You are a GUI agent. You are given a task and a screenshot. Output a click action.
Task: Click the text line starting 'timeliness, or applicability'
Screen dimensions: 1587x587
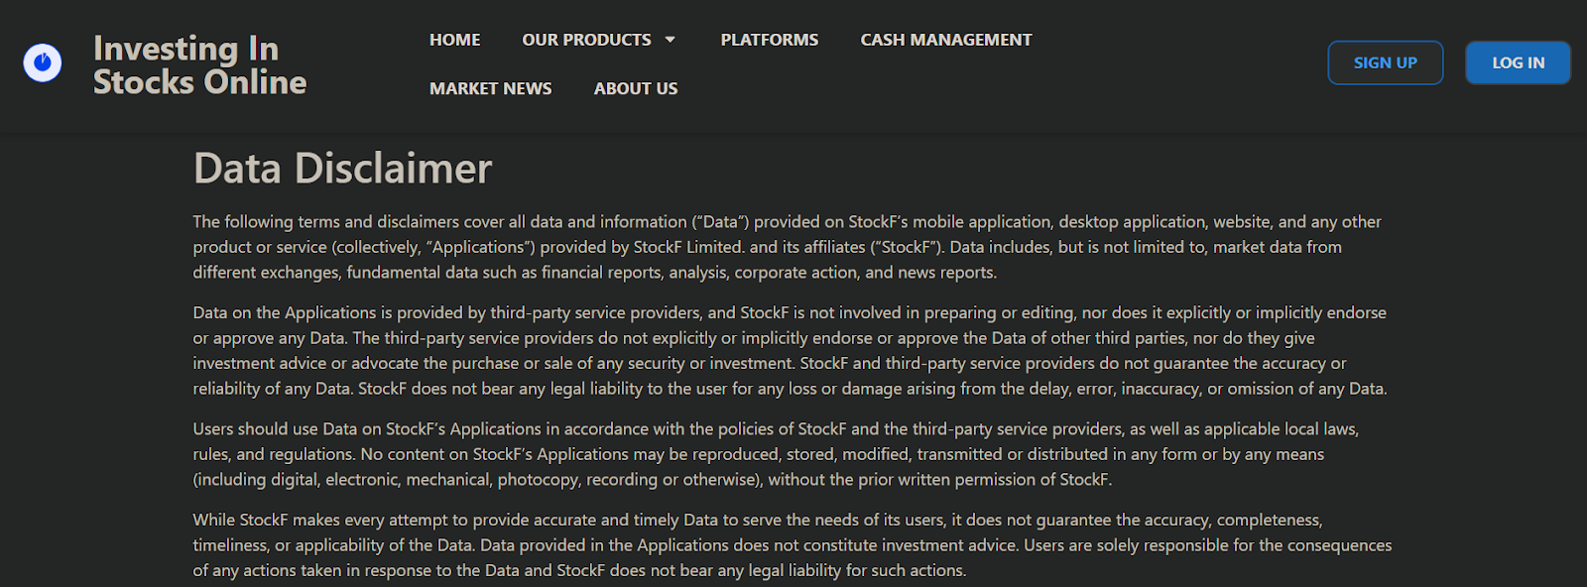[792, 545]
